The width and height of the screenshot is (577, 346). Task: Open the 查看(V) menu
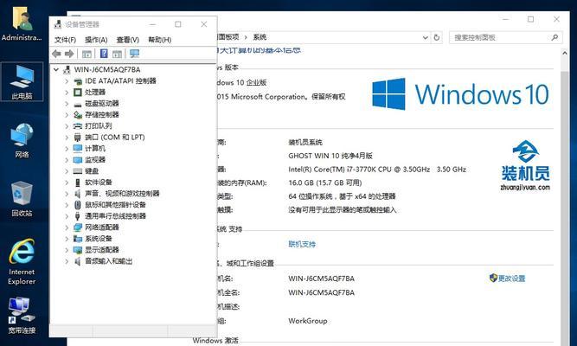128,40
